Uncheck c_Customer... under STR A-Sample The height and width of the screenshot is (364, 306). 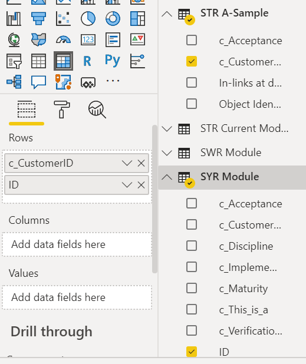[192, 61]
